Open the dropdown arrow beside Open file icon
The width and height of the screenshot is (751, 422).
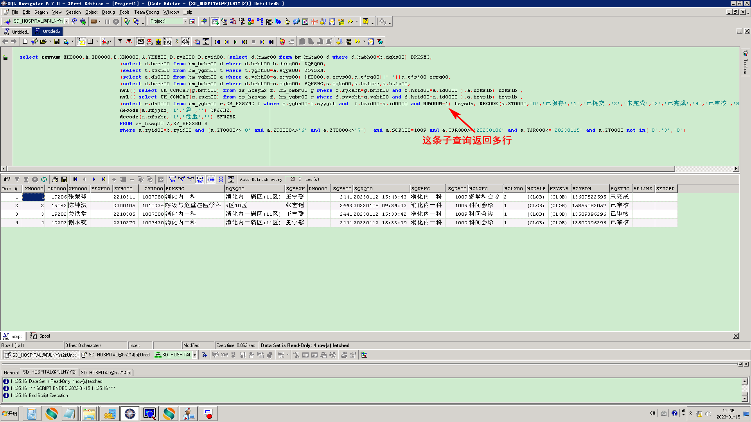pyautogui.click(x=50, y=41)
